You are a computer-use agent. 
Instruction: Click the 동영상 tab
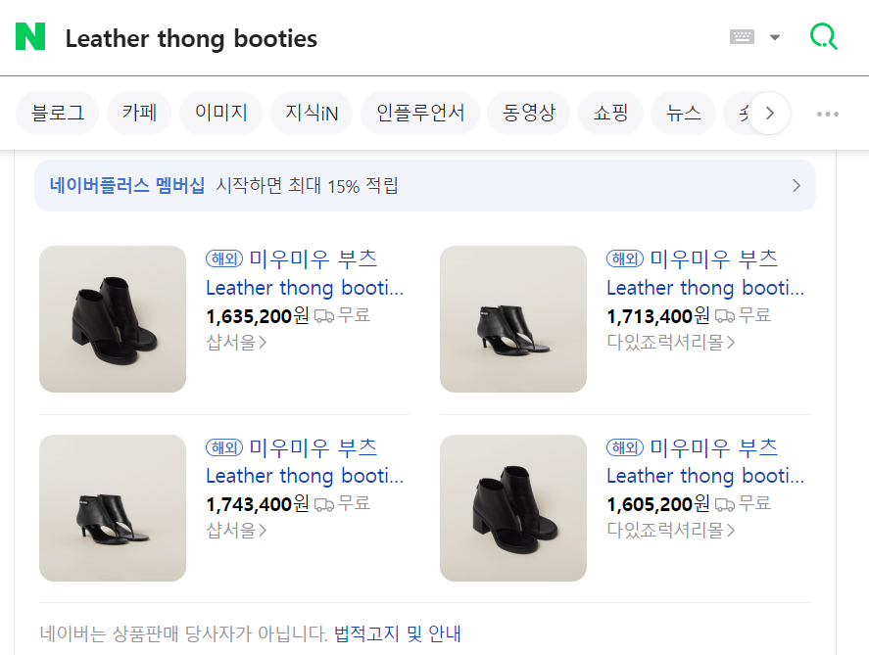pos(529,113)
